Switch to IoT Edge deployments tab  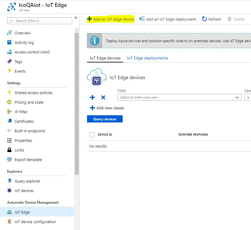pyautogui.click(x=147, y=58)
